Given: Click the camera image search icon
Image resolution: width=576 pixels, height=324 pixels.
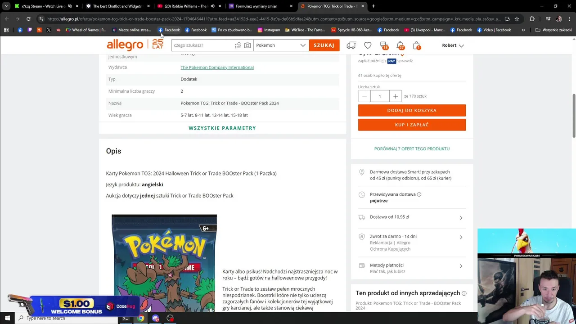Looking at the screenshot, I should pos(247,45).
